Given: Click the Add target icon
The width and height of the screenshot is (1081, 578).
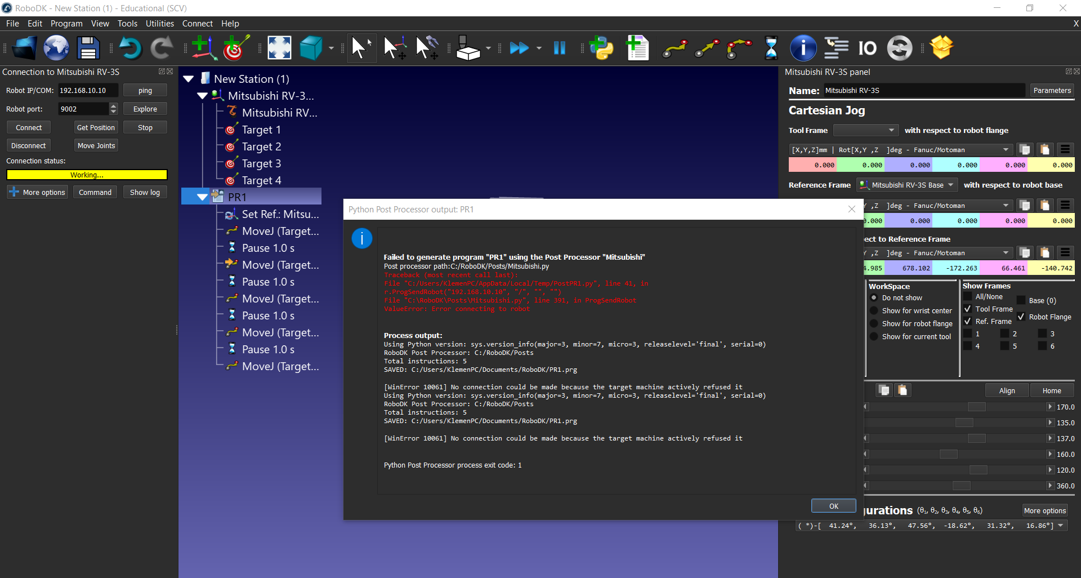Looking at the screenshot, I should (x=236, y=48).
